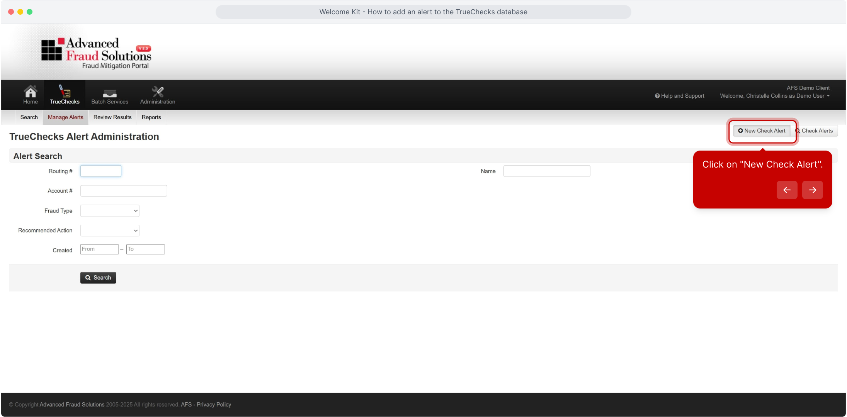The width and height of the screenshot is (847, 417).
Task: Open the Fraud Type dropdown
Action: pos(110,211)
